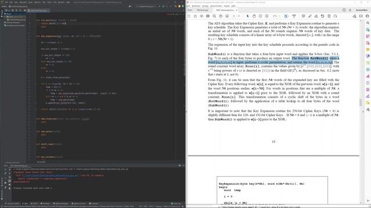Open the Werkzeuge tab in Acrobat
The width and height of the screenshot is (371, 208).
(202, 10)
